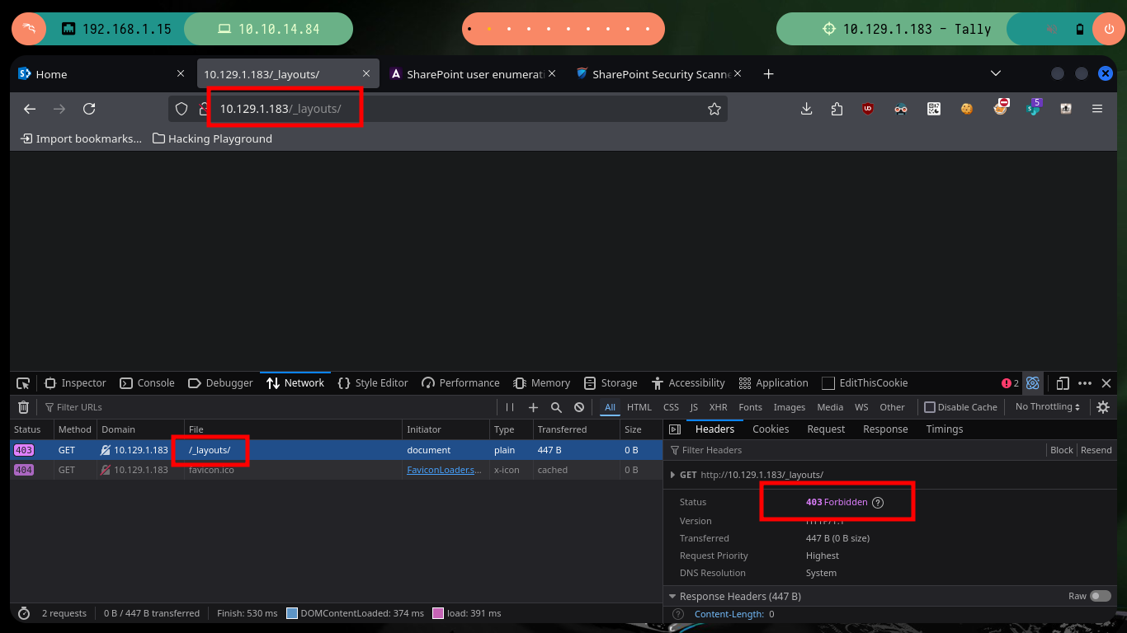Filter requests by XHR type
The image size is (1127, 633).
click(719, 407)
